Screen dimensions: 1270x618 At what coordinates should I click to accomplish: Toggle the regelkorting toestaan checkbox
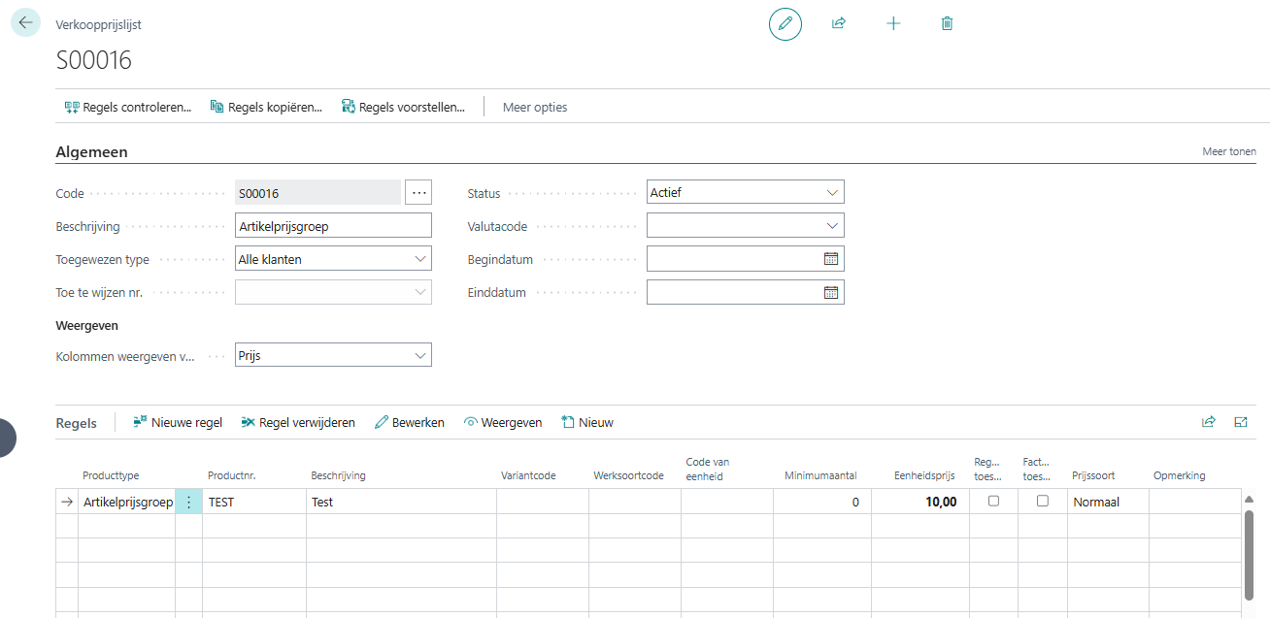click(993, 502)
